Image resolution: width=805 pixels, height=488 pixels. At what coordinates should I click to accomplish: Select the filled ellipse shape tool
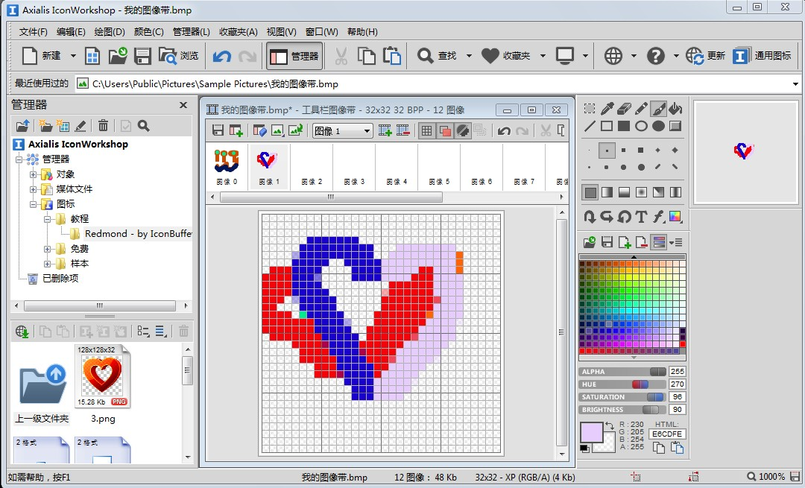tap(658, 126)
